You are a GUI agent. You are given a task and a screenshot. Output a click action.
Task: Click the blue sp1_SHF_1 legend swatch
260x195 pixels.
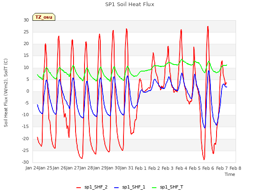tap(117, 188)
